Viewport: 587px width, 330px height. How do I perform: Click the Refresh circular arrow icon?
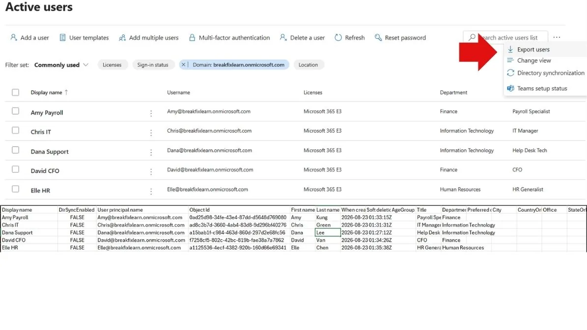(338, 37)
